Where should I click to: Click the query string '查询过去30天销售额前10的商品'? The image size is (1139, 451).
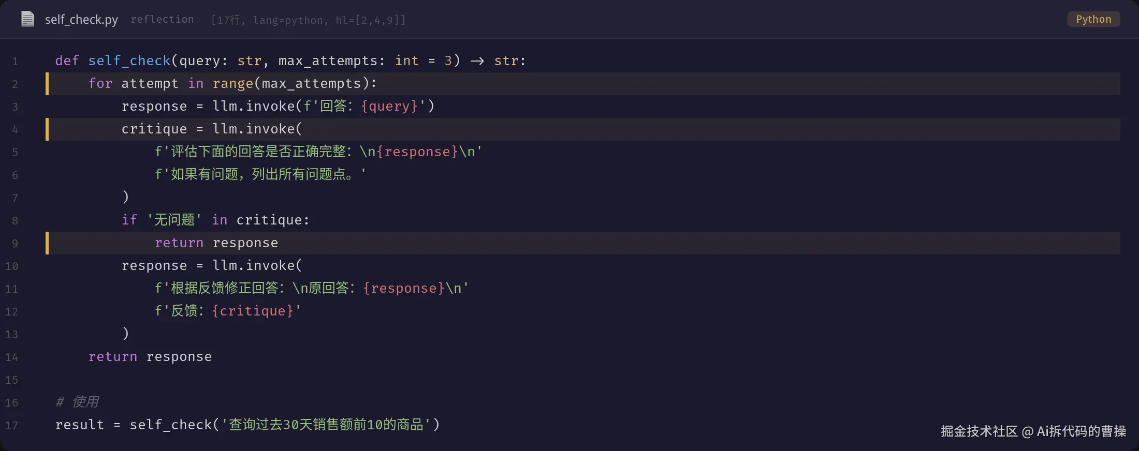pos(326,425)
